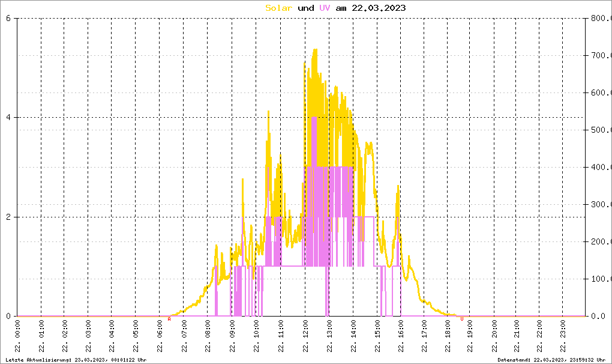Click the time label 22. 22:00
This screenshot has height=364, width=612.
pyautogui.click(x=539, y=336)
